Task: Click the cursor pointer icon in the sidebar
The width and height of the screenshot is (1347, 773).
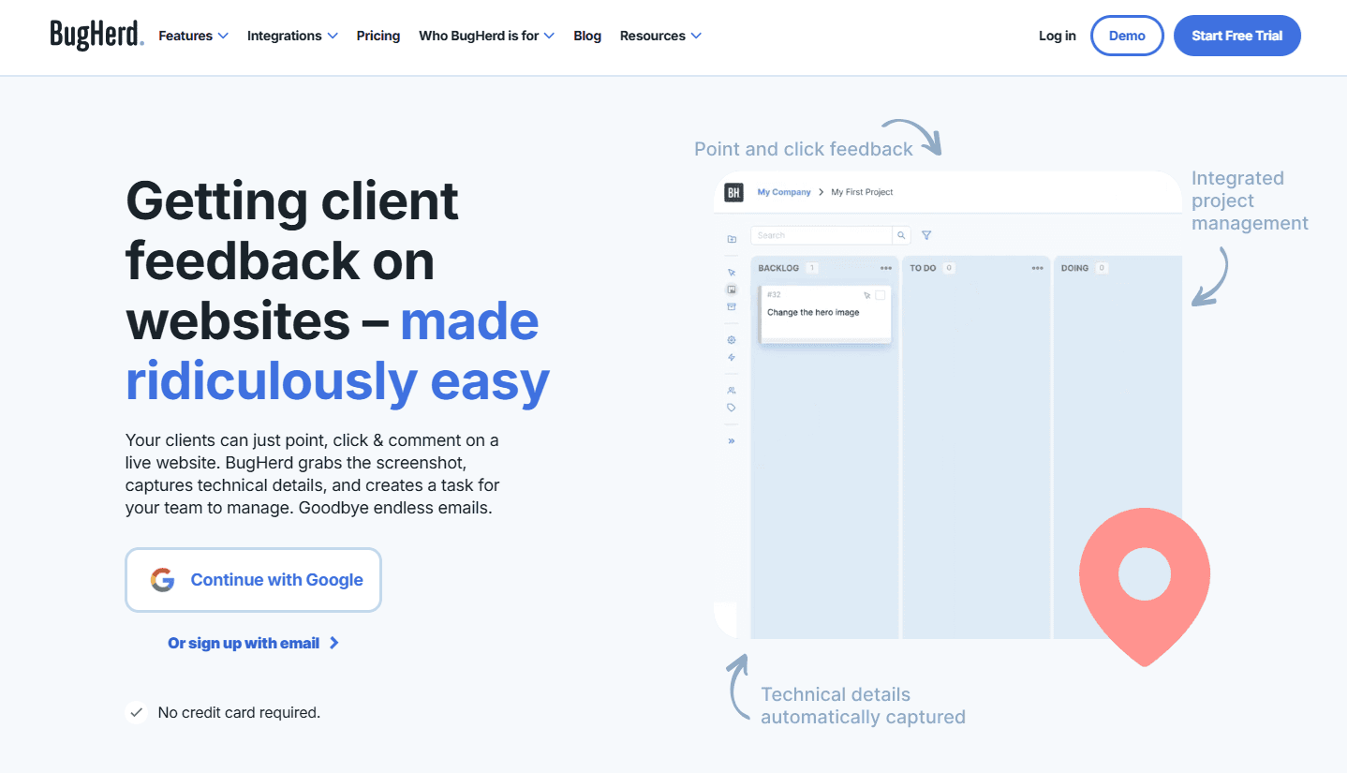Action: coord(732,273)
